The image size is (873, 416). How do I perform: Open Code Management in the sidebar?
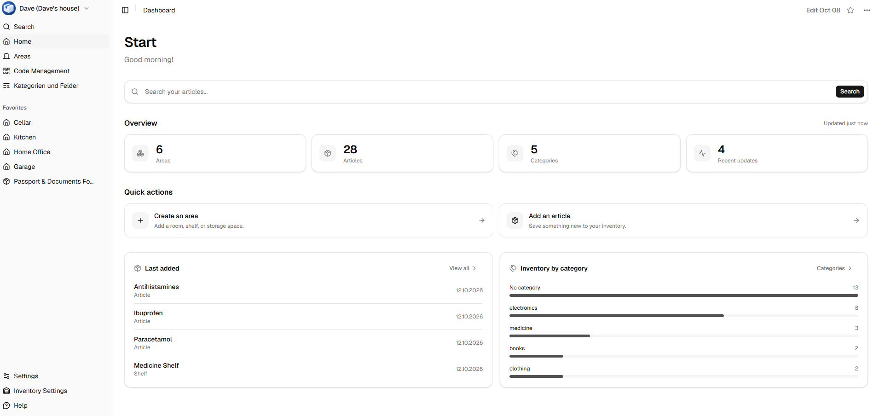pyautogui.click(x=55, y=71)
